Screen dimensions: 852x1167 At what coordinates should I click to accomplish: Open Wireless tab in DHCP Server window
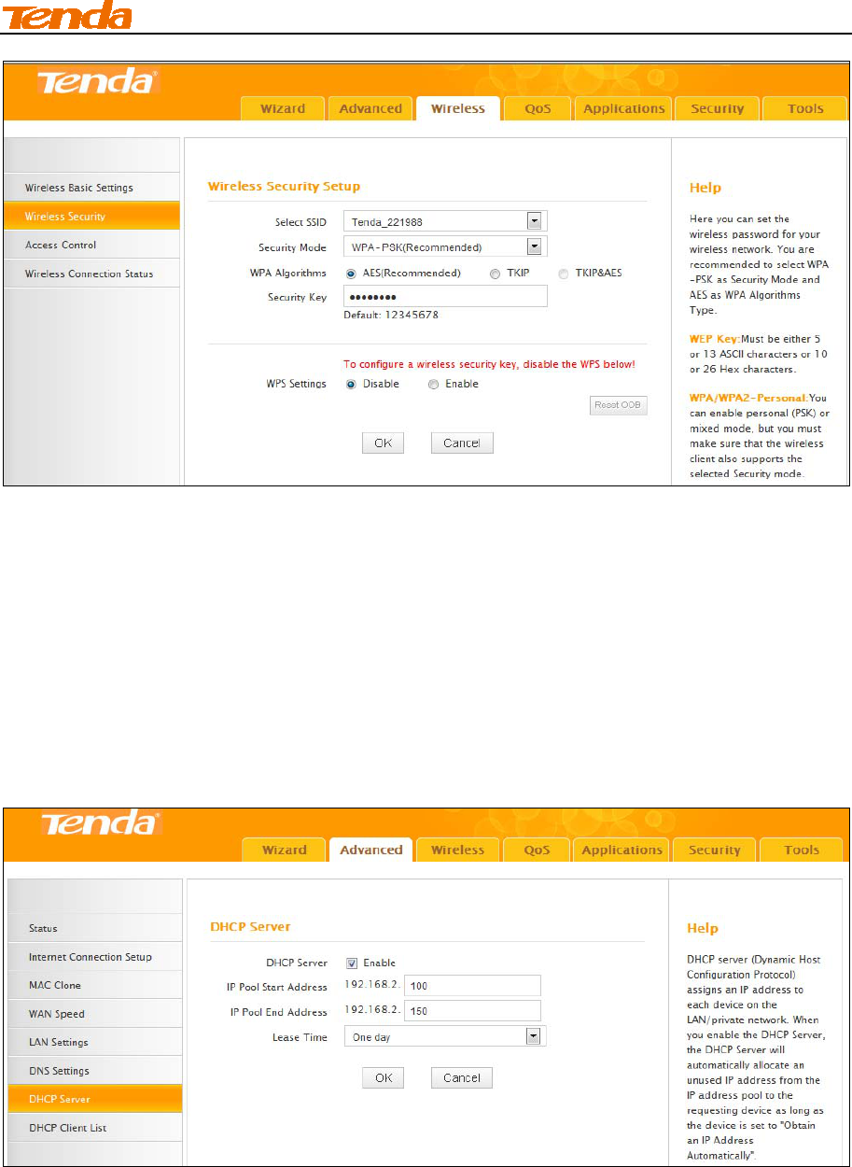coord(458,850)
